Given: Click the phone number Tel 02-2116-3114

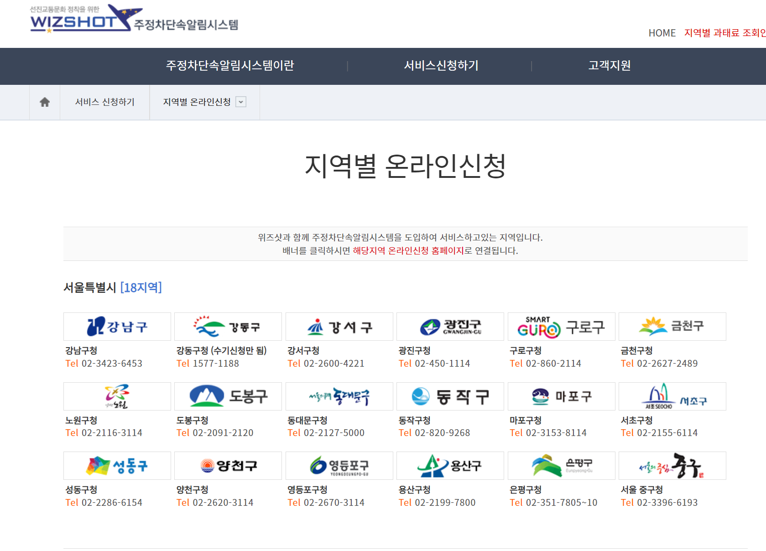Looking at the screenshot, I should pos(104,433).
